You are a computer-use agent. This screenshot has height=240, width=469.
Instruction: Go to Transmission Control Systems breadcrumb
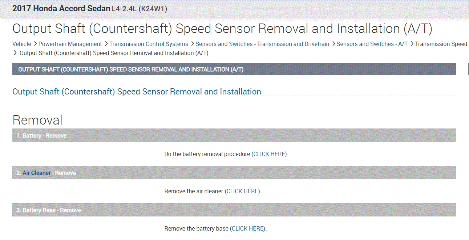pos(149,44)
